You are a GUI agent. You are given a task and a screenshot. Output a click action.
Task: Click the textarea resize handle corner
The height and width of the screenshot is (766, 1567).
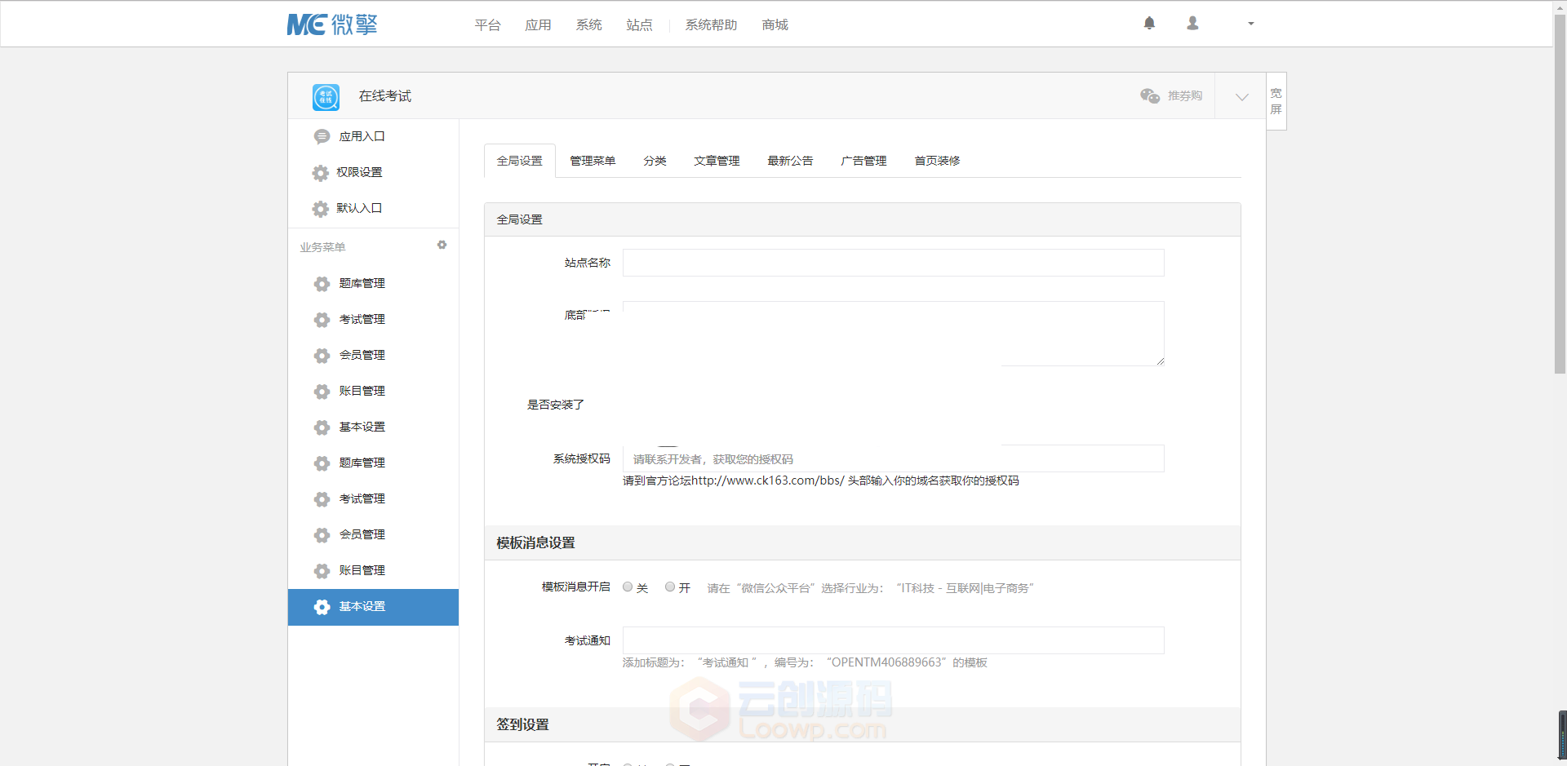[x=1160, y=361]
